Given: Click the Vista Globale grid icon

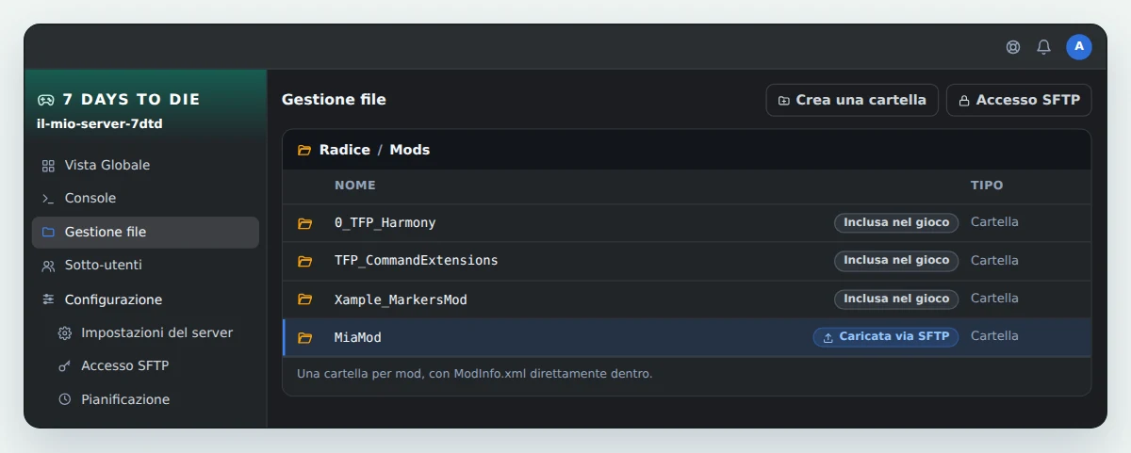Looking at the screenshot, I should click(48, 166).
